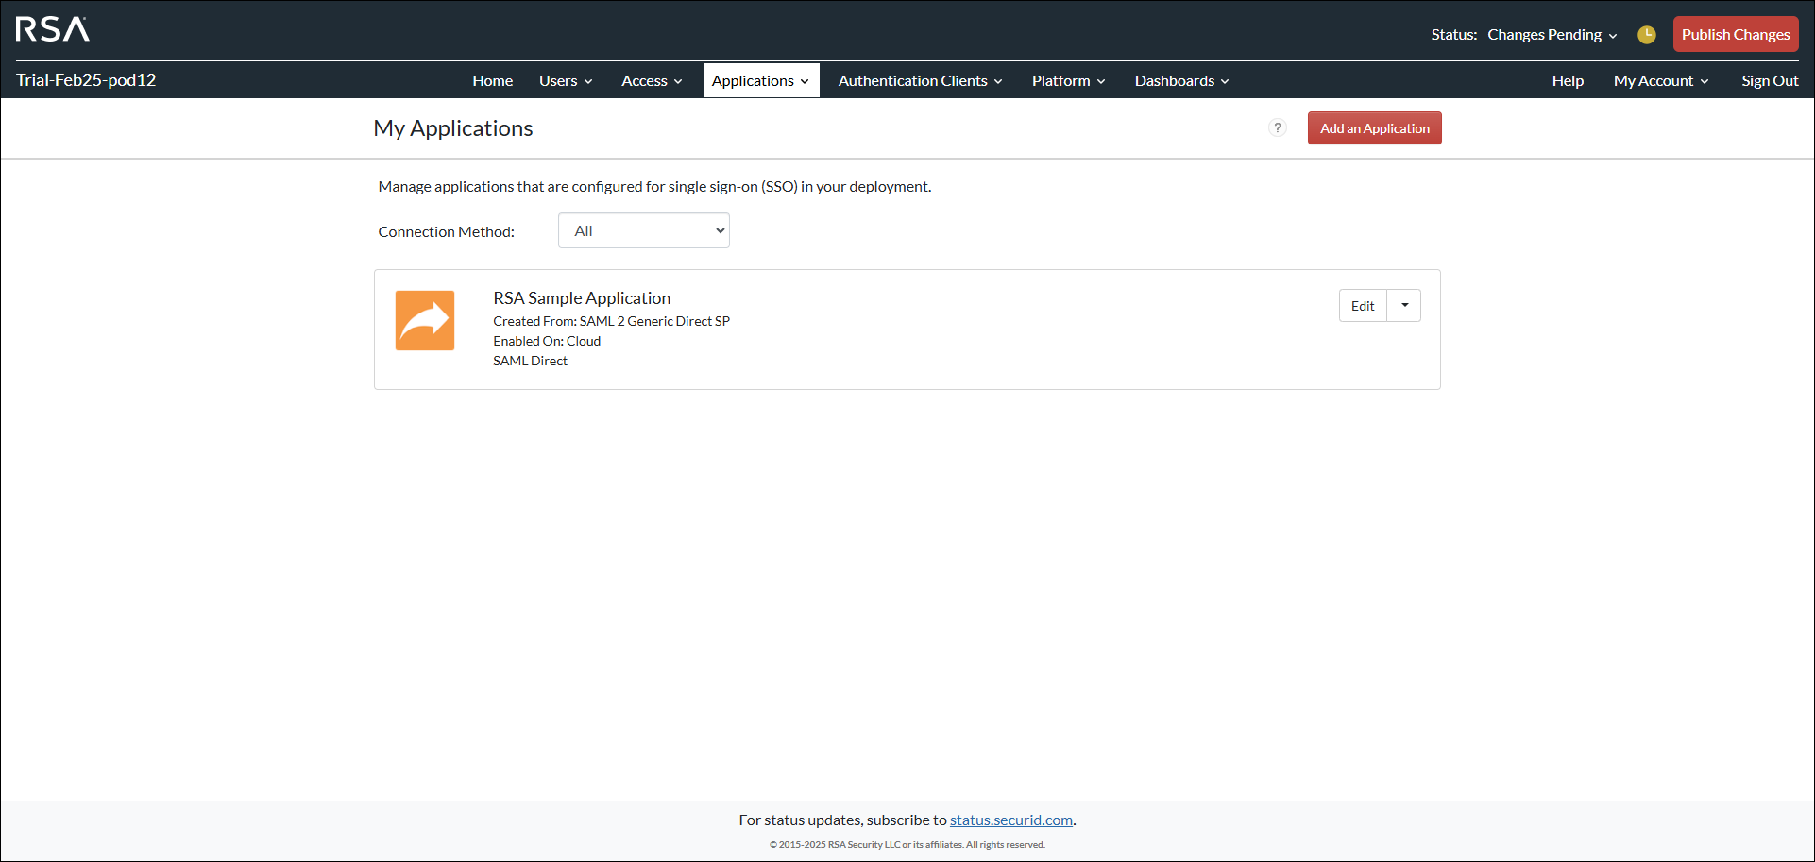Click Add an Application button

click(x=1374, y=128)
